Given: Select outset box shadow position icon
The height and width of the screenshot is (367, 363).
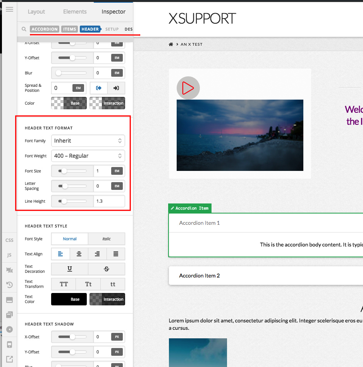Looking at the screenshot, I should [98, 88].
